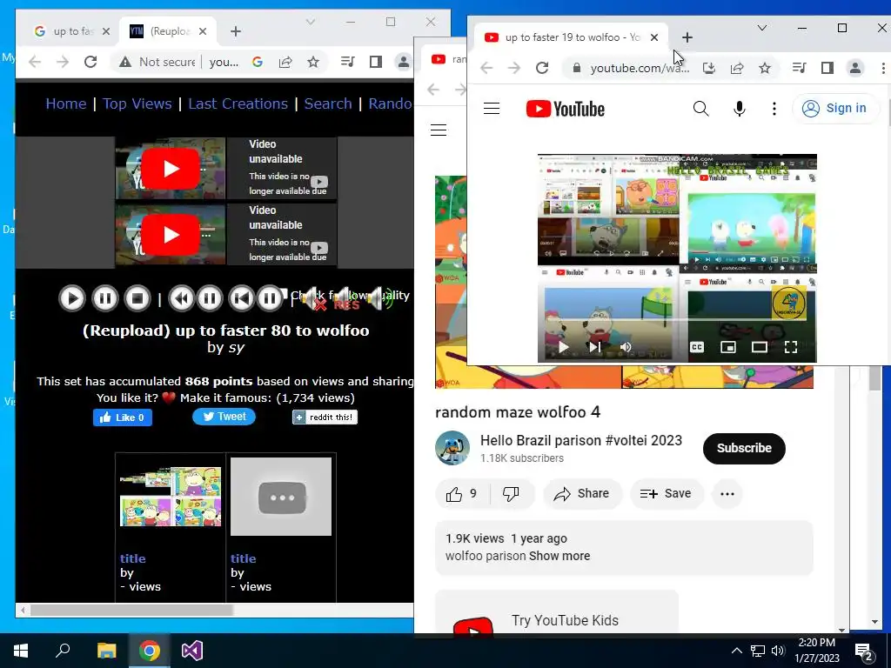Open the grey placeholder thumbnail with three dots

pos(281,497)
